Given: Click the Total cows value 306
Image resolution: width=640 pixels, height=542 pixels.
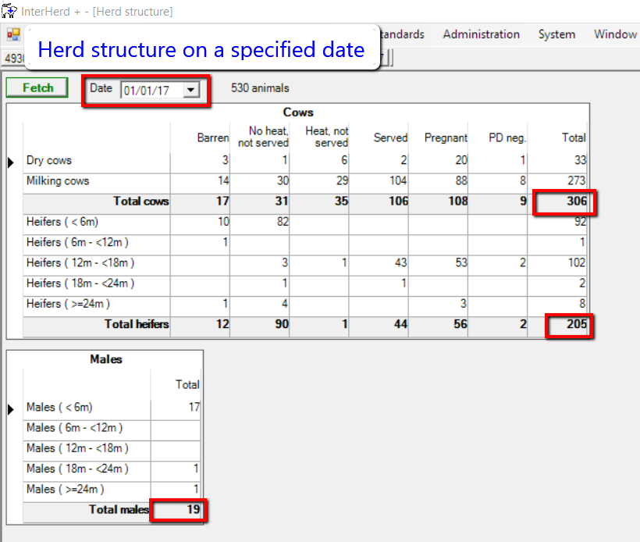Looking at the screenshot, I should [x=574, y=201].
